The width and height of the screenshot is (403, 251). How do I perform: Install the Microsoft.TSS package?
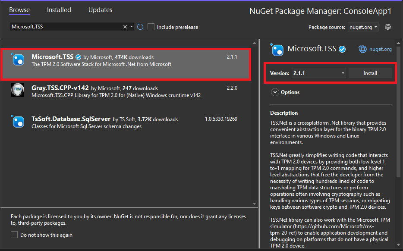click(370, 73)
